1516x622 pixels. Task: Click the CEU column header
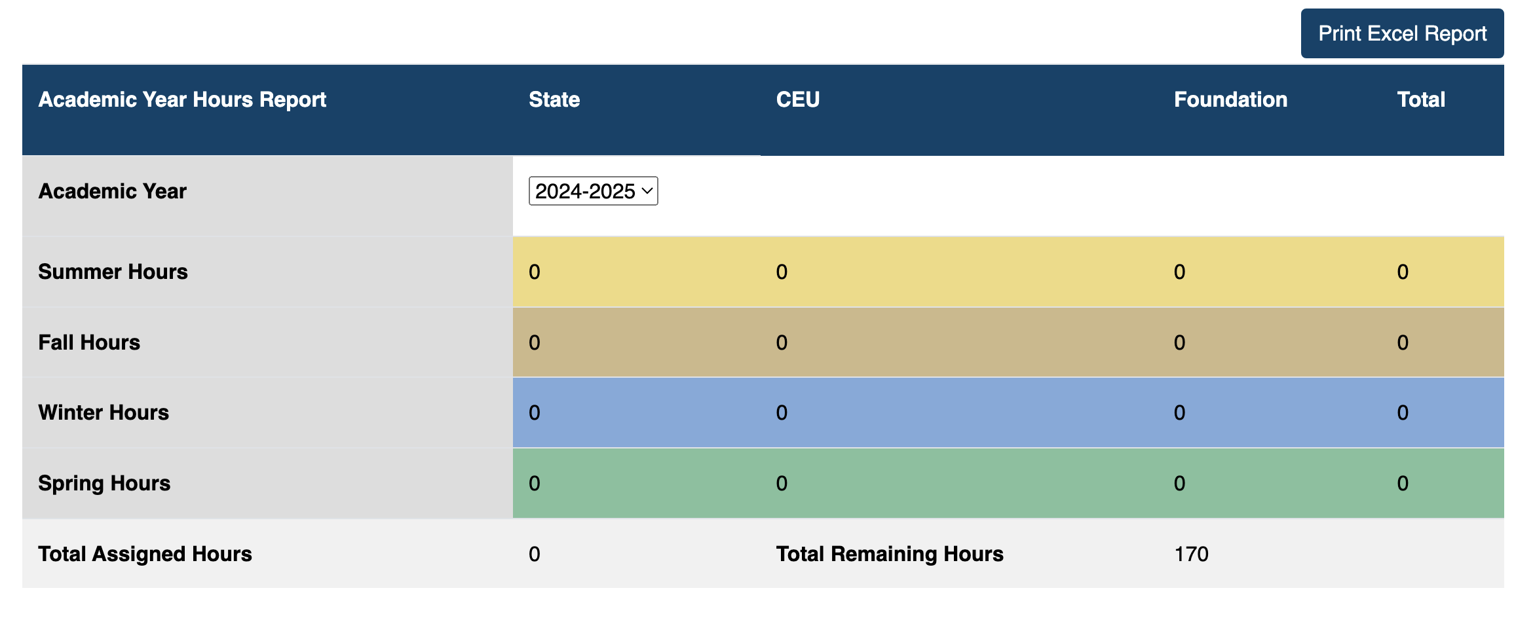point(797,100)
